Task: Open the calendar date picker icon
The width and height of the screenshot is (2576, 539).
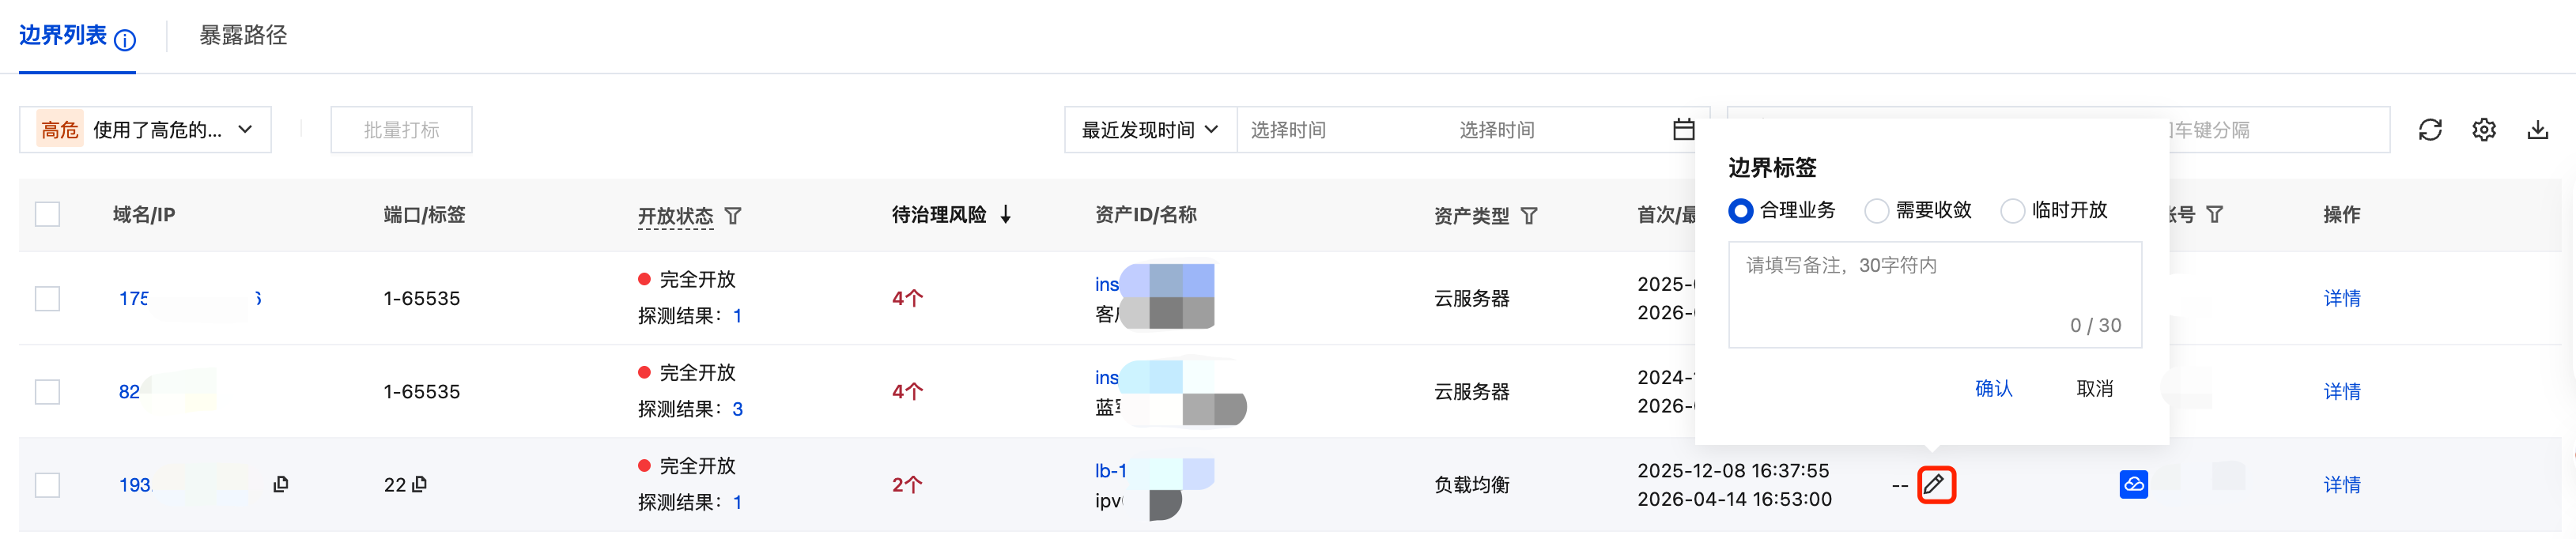Action: 1684,129
